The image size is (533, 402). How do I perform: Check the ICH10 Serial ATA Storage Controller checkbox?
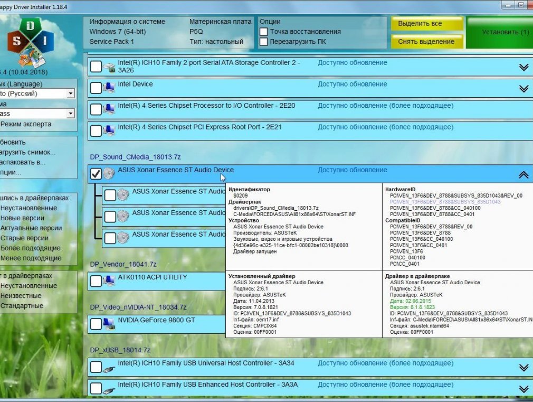(96, 67)
